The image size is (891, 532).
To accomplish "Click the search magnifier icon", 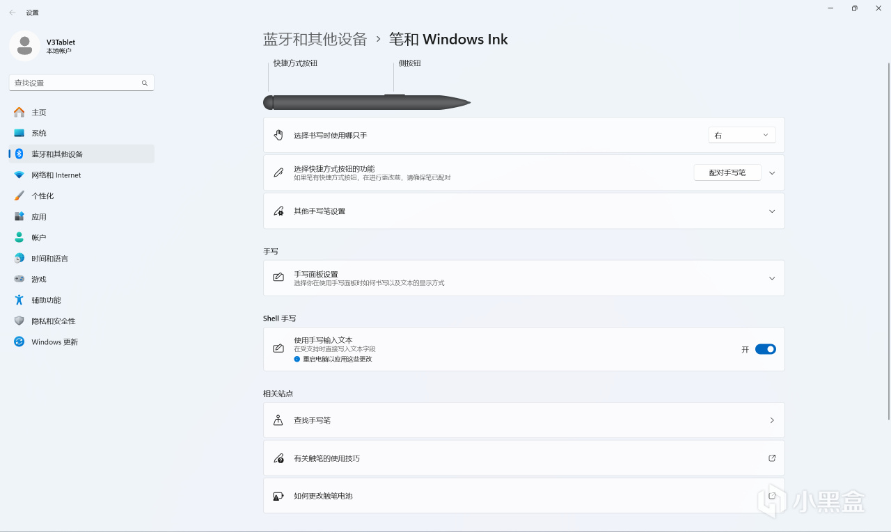I will pyautogui.click(x=145, y=83).
